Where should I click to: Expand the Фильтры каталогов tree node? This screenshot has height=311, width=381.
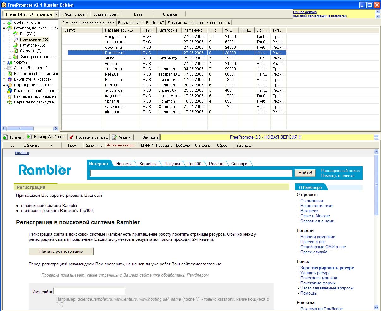(x=10, y=57)
